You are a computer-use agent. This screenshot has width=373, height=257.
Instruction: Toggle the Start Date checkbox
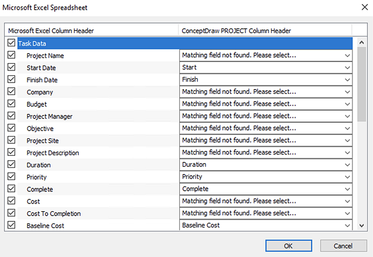[x=11, y=67]
